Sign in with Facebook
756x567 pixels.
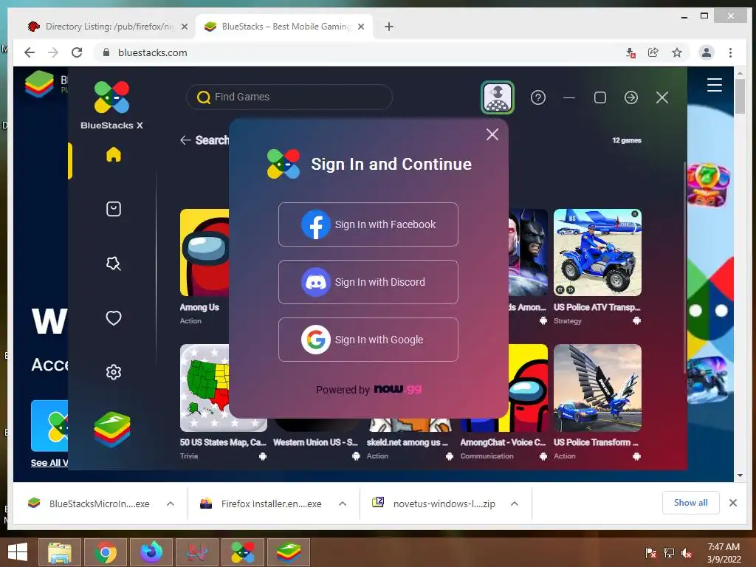tap(368, 224)
